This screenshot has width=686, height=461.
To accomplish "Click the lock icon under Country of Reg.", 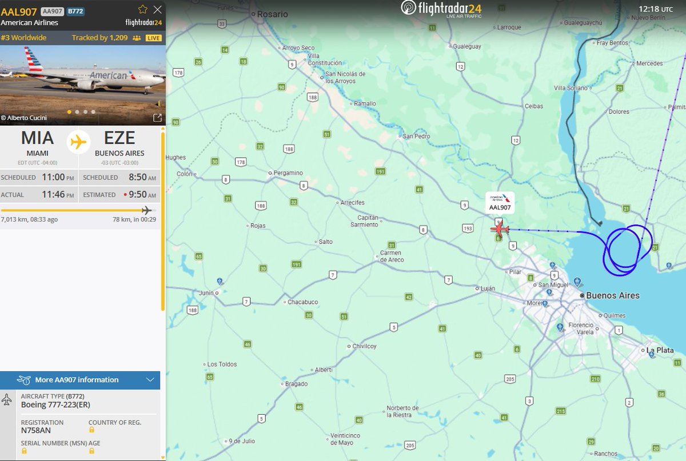I will (x=91, y=430).
